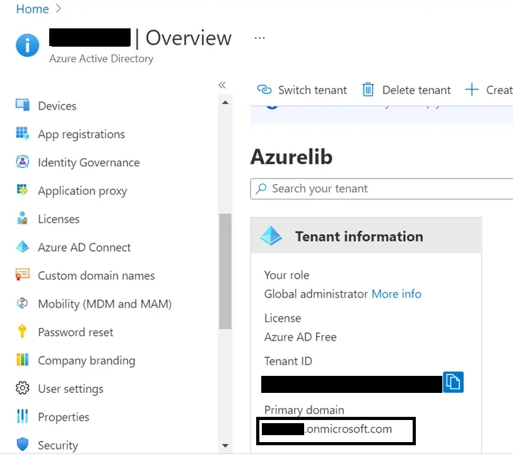Copy the Tenant ID to clipboard
The width and height of the screenshot is (513, 461).
453,382
